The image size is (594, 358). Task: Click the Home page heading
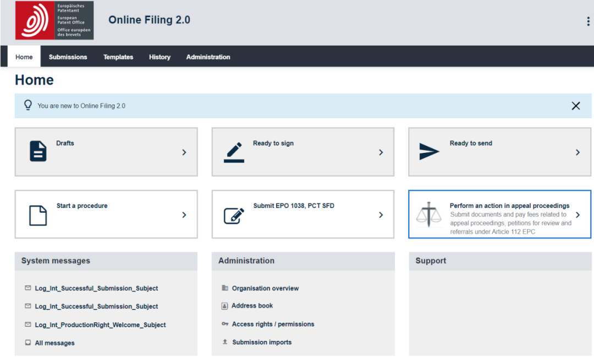[34, 80]
